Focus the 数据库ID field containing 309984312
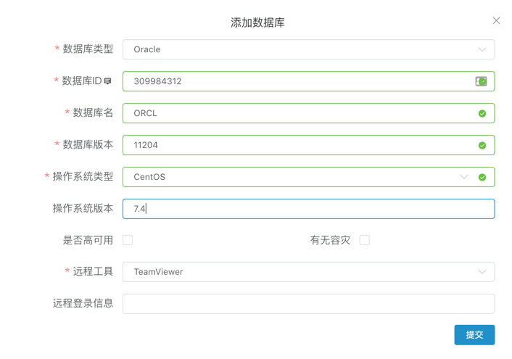This screenshot has height=359, width=512. pyautogui.click(x=297, y=81)
